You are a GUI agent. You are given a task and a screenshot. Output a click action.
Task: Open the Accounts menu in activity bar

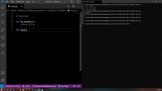pyautogui.click(x=3, y=73)
